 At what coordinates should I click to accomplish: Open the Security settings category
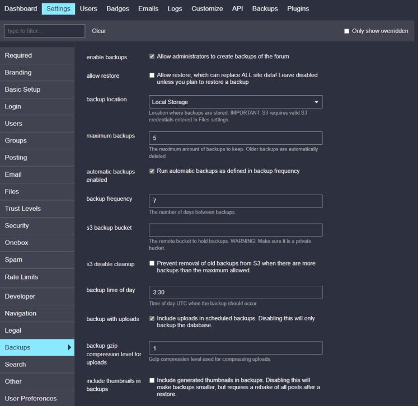17,225
